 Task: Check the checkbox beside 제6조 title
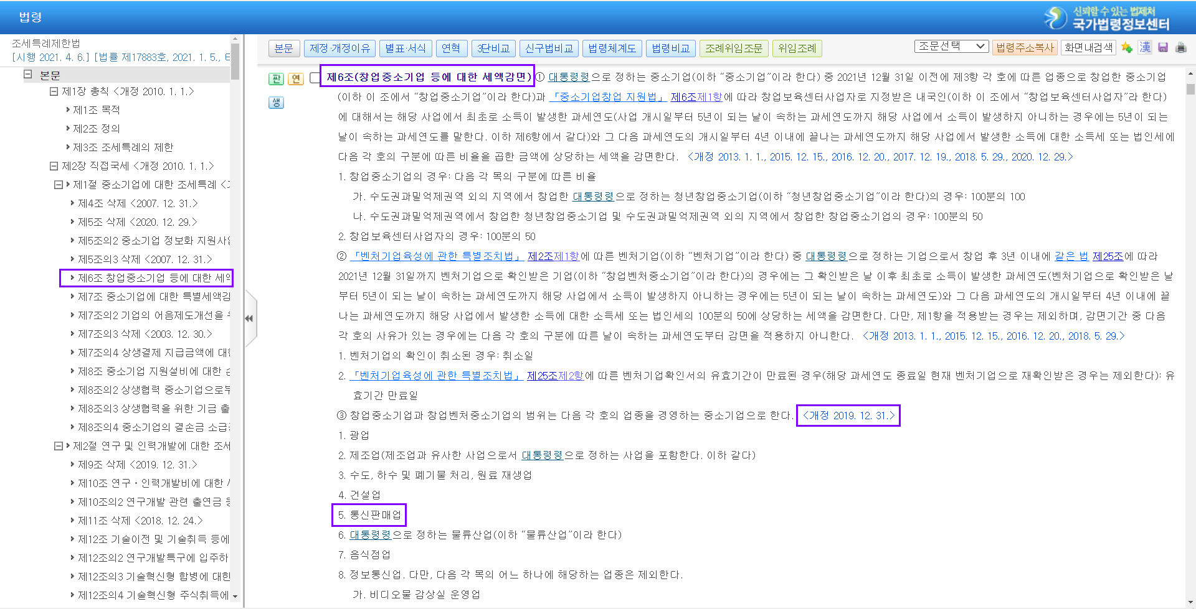point(315,78)
